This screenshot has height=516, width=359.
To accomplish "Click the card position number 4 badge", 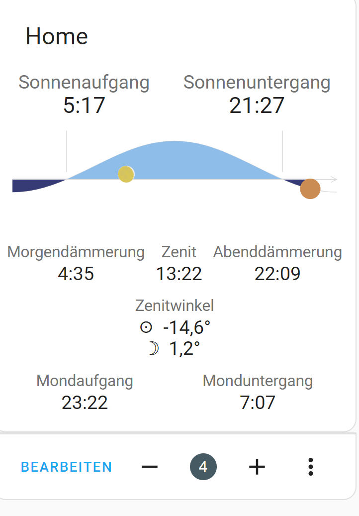I will pyautogui.click(x=203, y=467).
